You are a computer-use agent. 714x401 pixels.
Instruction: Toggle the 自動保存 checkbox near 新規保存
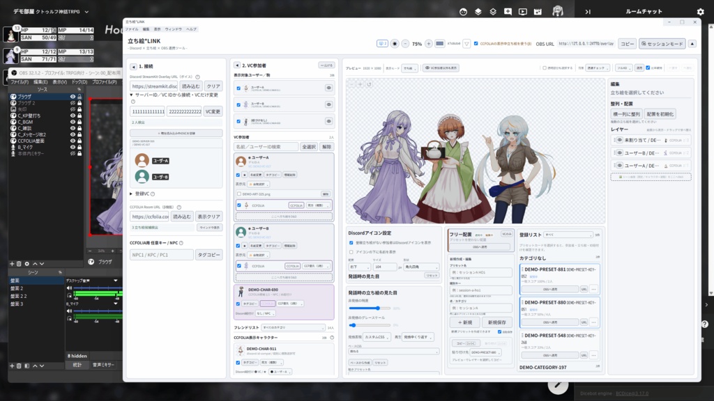tap(500, 332)
